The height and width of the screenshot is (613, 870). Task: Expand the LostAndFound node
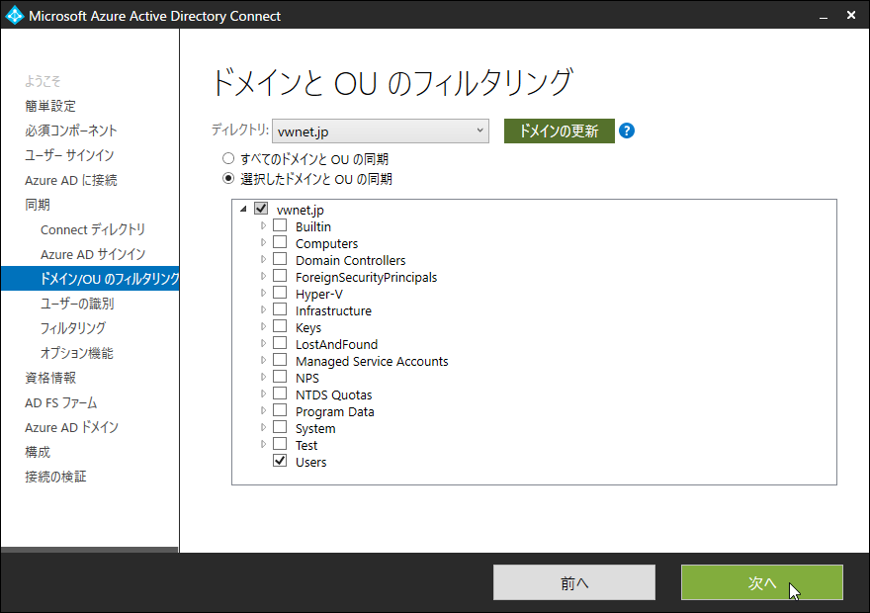264,343
